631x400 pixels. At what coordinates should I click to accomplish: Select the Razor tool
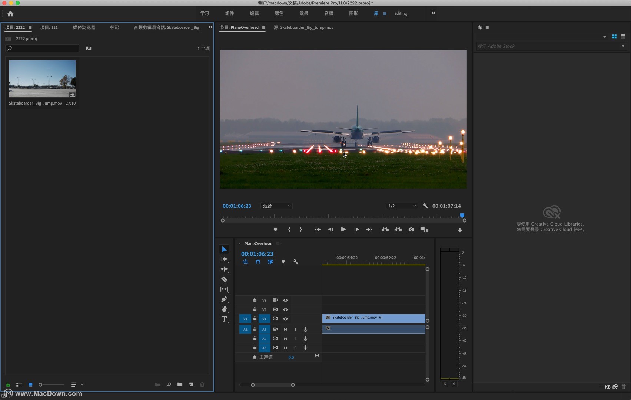pyautogui.click(x=224, y=279)
